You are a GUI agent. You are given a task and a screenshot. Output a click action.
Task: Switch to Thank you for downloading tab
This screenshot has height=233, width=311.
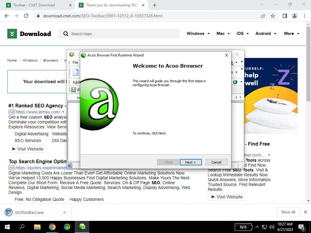coord(111,5)
